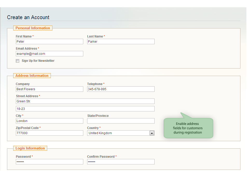Click the Sign Up for Newsletter label

pyautogui.click(x=38, y=61)
